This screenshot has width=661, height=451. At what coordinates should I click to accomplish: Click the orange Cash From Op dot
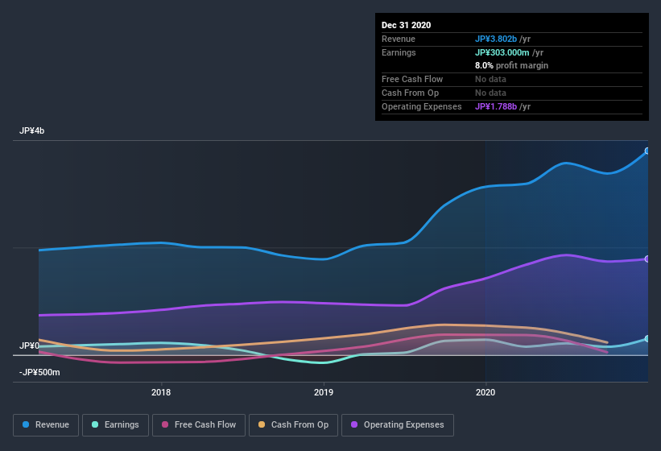point(262,424)
